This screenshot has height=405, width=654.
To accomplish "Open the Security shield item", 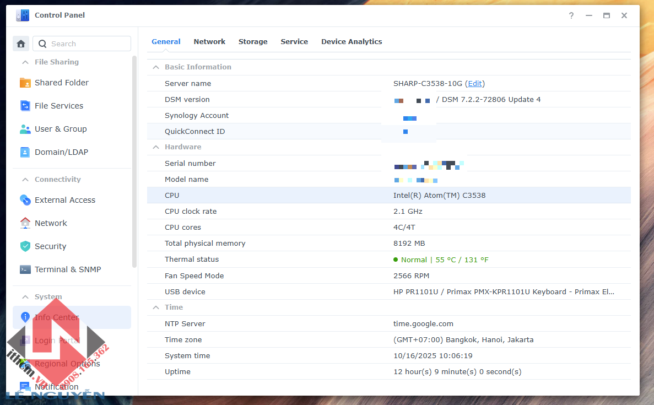I will coord(50,246).
